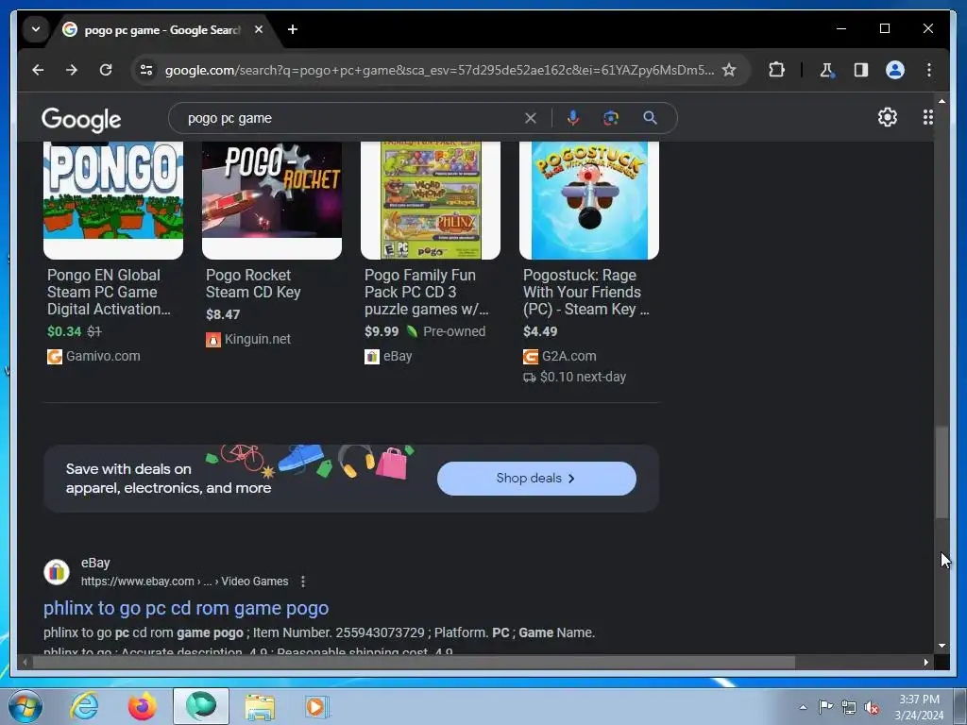This screenshot has height=725, width=967.
Task: Close the pogo pc game tab
Action: [x=259, y=29]
